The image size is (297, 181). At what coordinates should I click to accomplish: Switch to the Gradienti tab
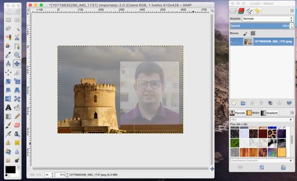click(270, 113)
